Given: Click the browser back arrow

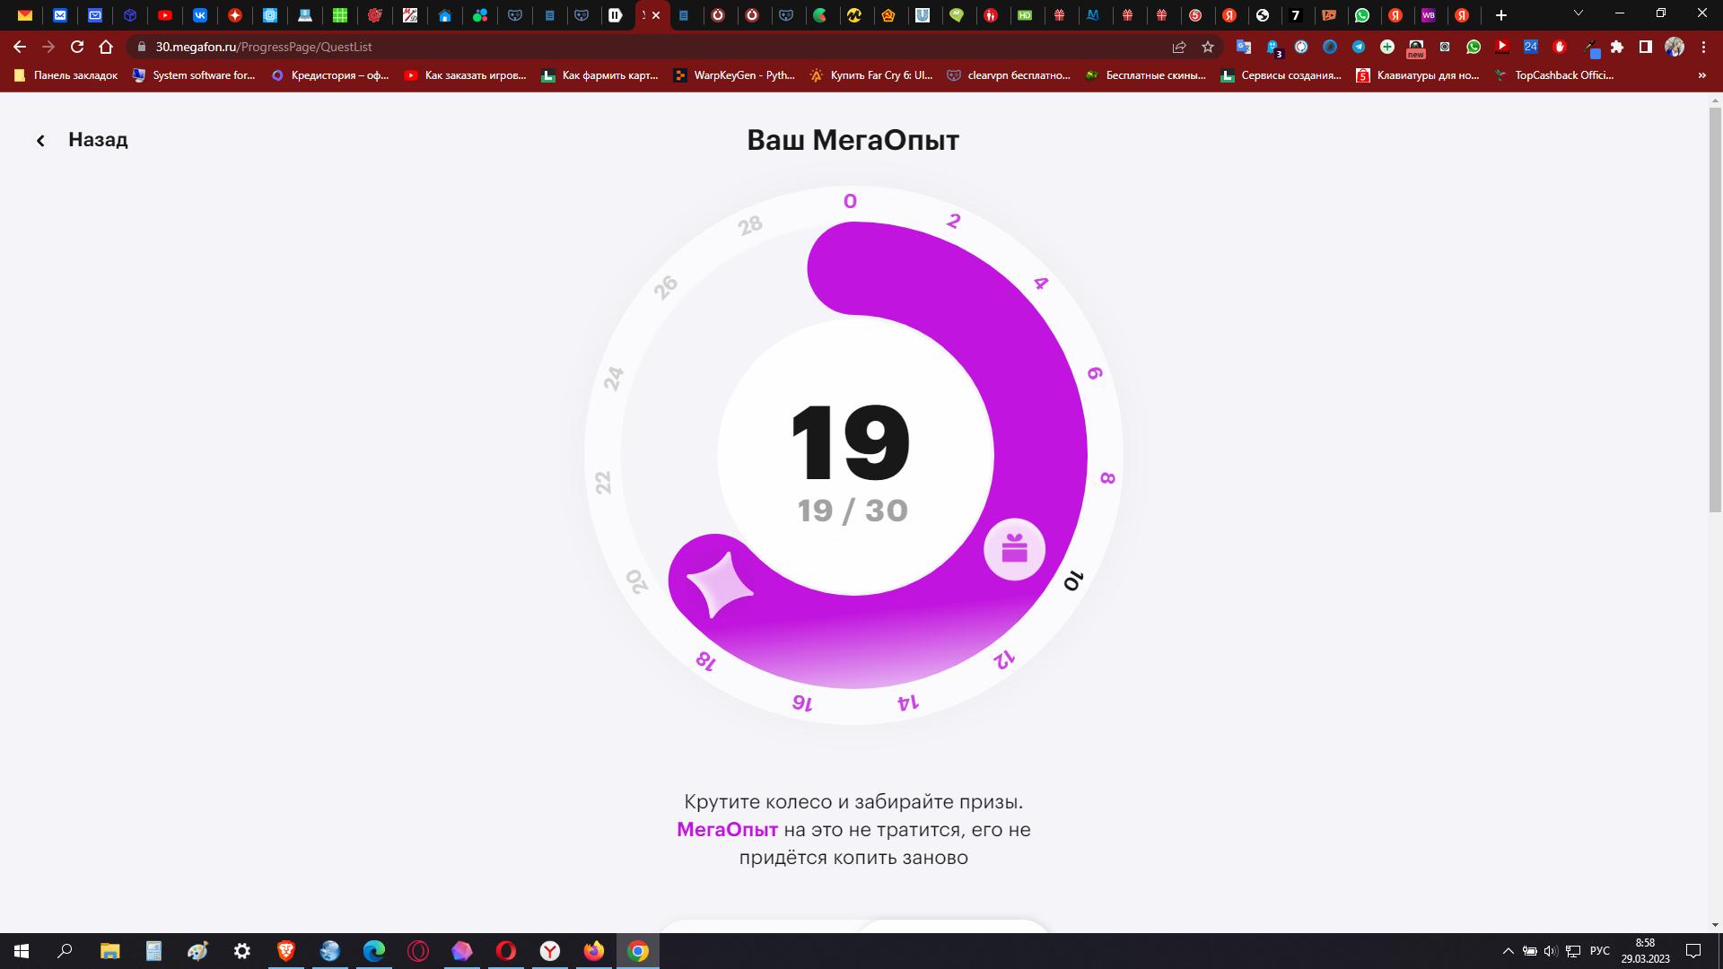Looking at the screenshot, I should 20,47.
